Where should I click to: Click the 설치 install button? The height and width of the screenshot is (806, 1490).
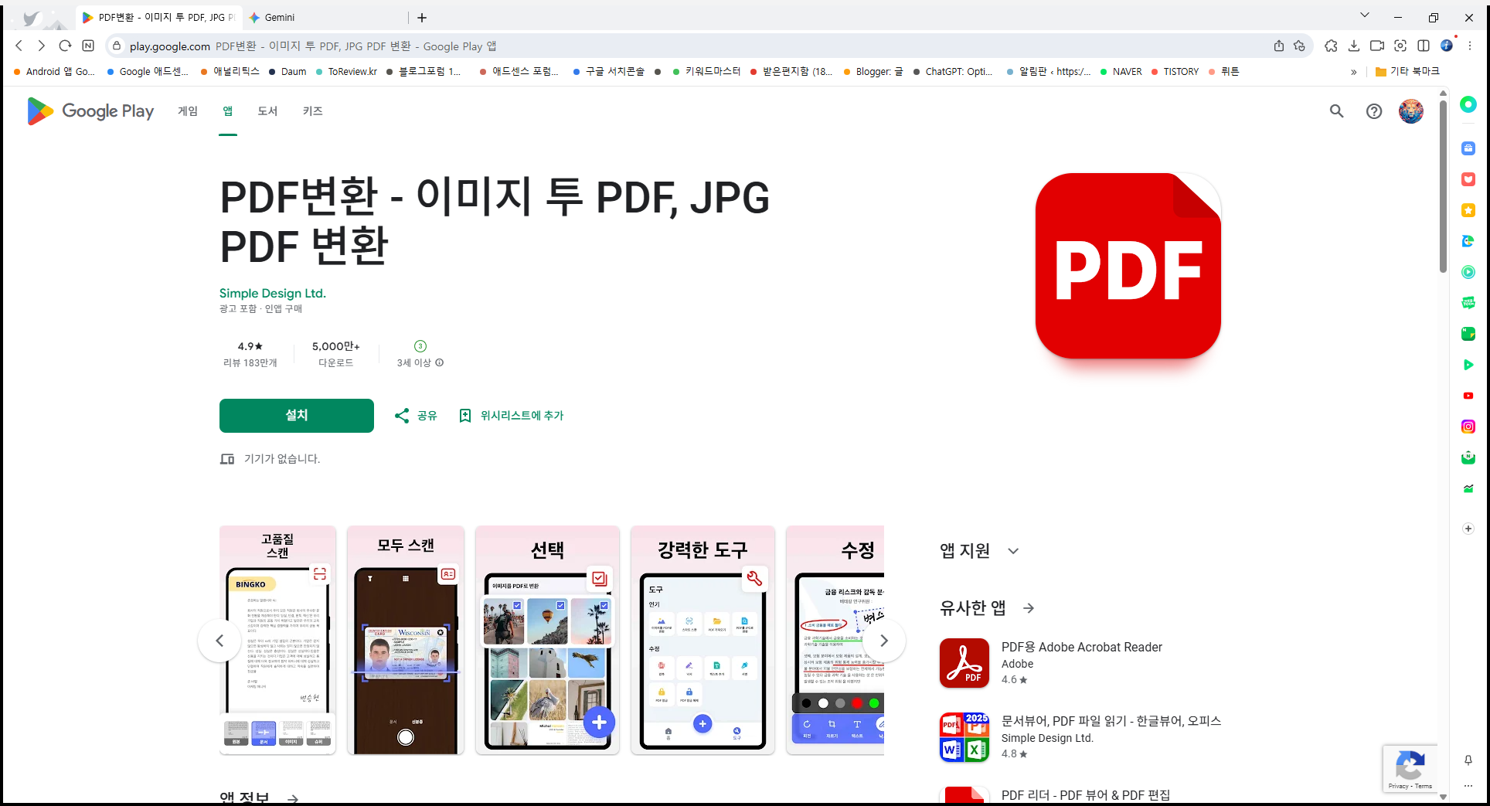(296, 415)
